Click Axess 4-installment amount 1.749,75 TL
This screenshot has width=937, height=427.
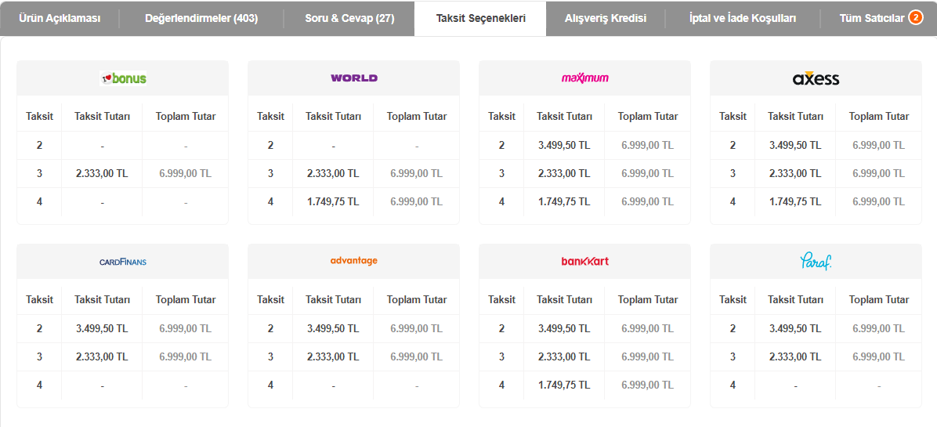pyautogui.click(x=795, y=201)
